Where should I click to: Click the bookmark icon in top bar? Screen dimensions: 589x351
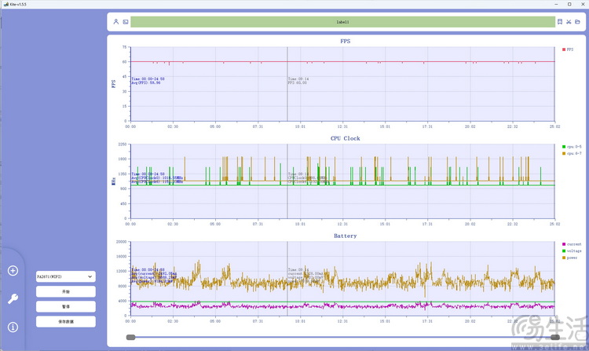(x=560, y=22)
